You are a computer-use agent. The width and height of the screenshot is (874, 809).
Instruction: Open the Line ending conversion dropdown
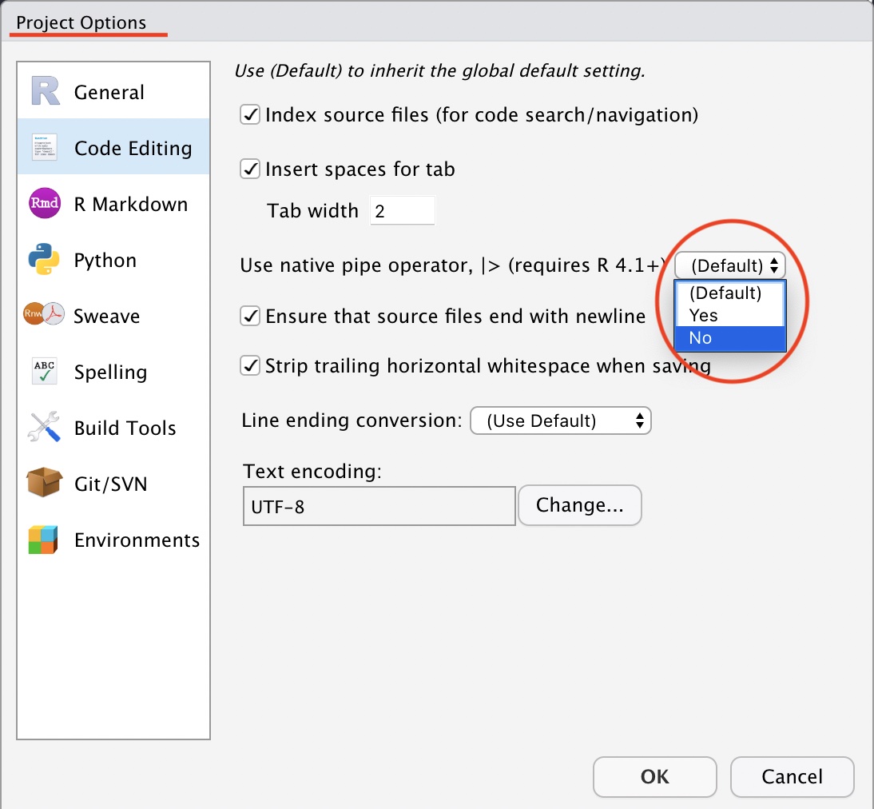click(561, 420)
